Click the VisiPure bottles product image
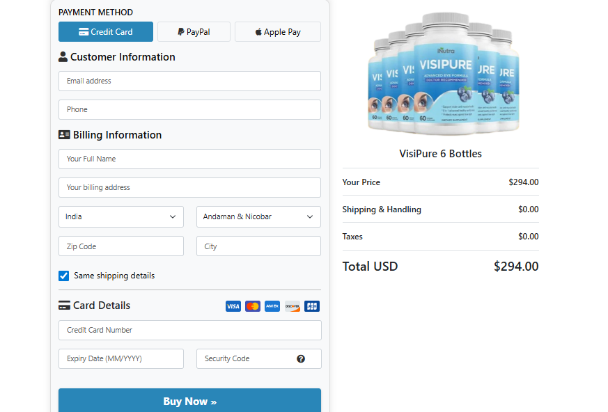Viewport: 608px width, 412px height. click(x=444, y=73)
